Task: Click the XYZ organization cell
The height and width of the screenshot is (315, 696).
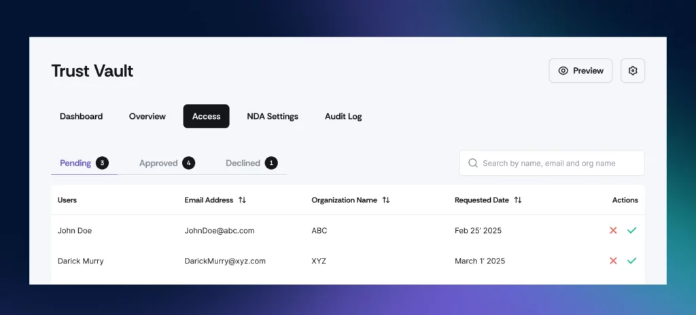Action: coord(319,261)
